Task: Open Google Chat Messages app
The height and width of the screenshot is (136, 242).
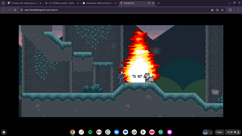Action: click(125, 132)
